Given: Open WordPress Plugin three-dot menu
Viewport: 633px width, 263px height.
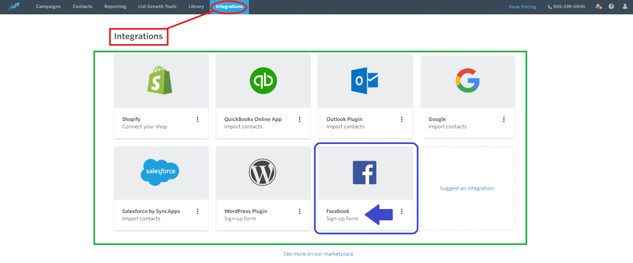Looking at the screenshot, I should click(x=300, y=211).
